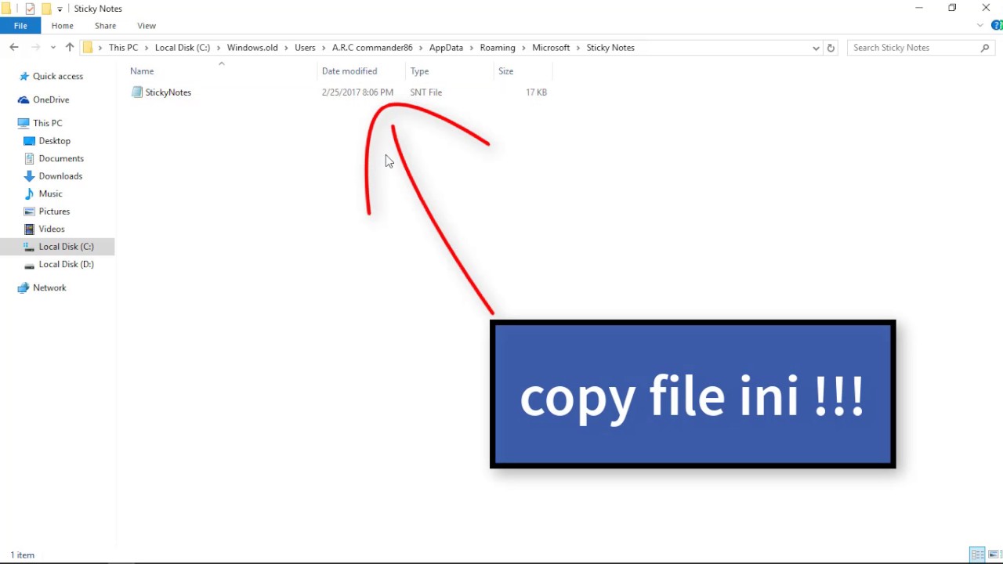This screenshot has height=564, width=1003.
Task: Click Local Disk (C:) breadcrumb
Action: point(183,48)
